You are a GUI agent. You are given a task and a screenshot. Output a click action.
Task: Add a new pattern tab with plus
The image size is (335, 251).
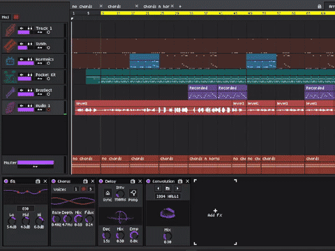point(180,6)
